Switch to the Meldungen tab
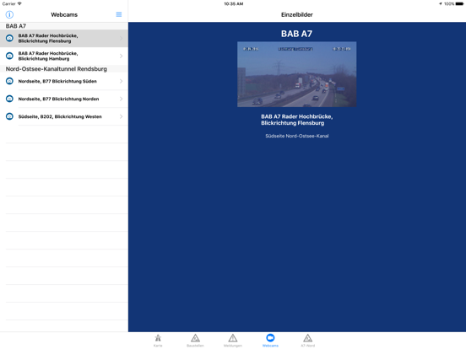The width and height of the screenshot is (466, 349). 233,340
